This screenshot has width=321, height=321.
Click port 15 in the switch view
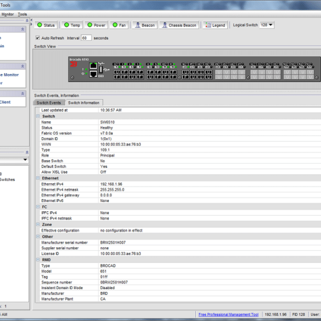173,77
